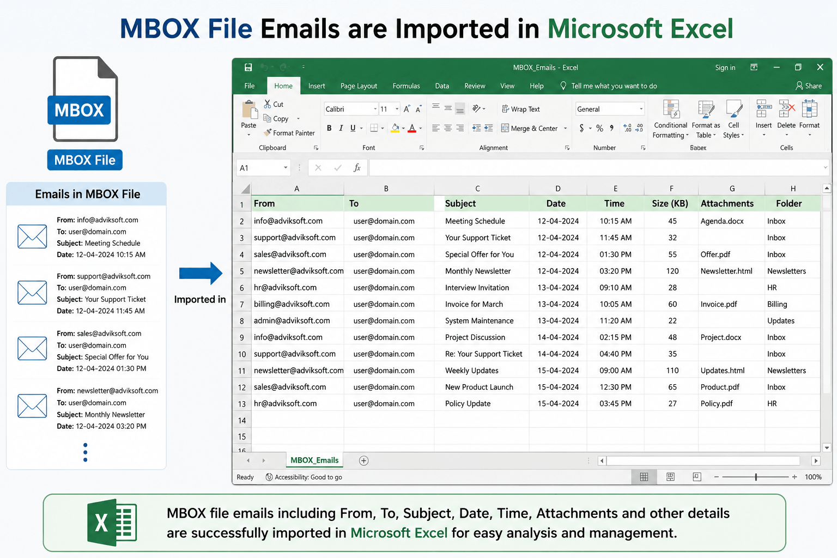Click Decrease Indent icon
The width and height of the screenshot is (837, 558).
[476, 128]
